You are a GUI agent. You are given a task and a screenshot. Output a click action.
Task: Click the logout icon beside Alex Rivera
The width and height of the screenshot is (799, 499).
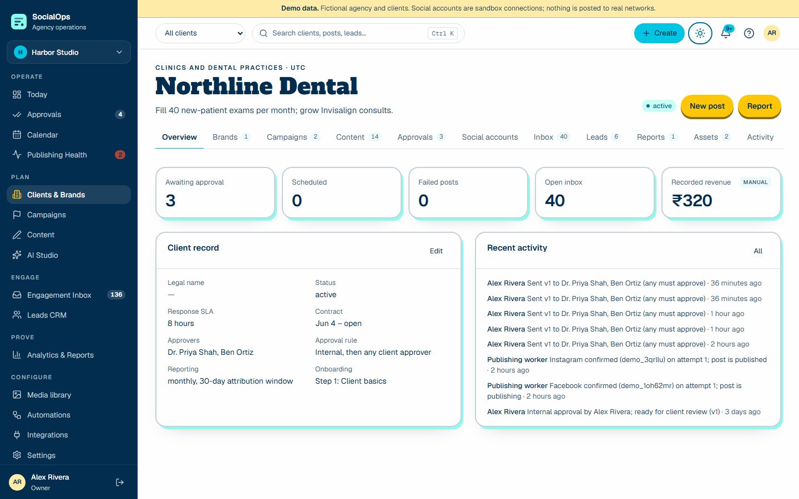point(120,482)
